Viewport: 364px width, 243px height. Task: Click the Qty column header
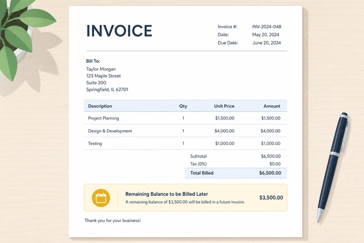183,106
